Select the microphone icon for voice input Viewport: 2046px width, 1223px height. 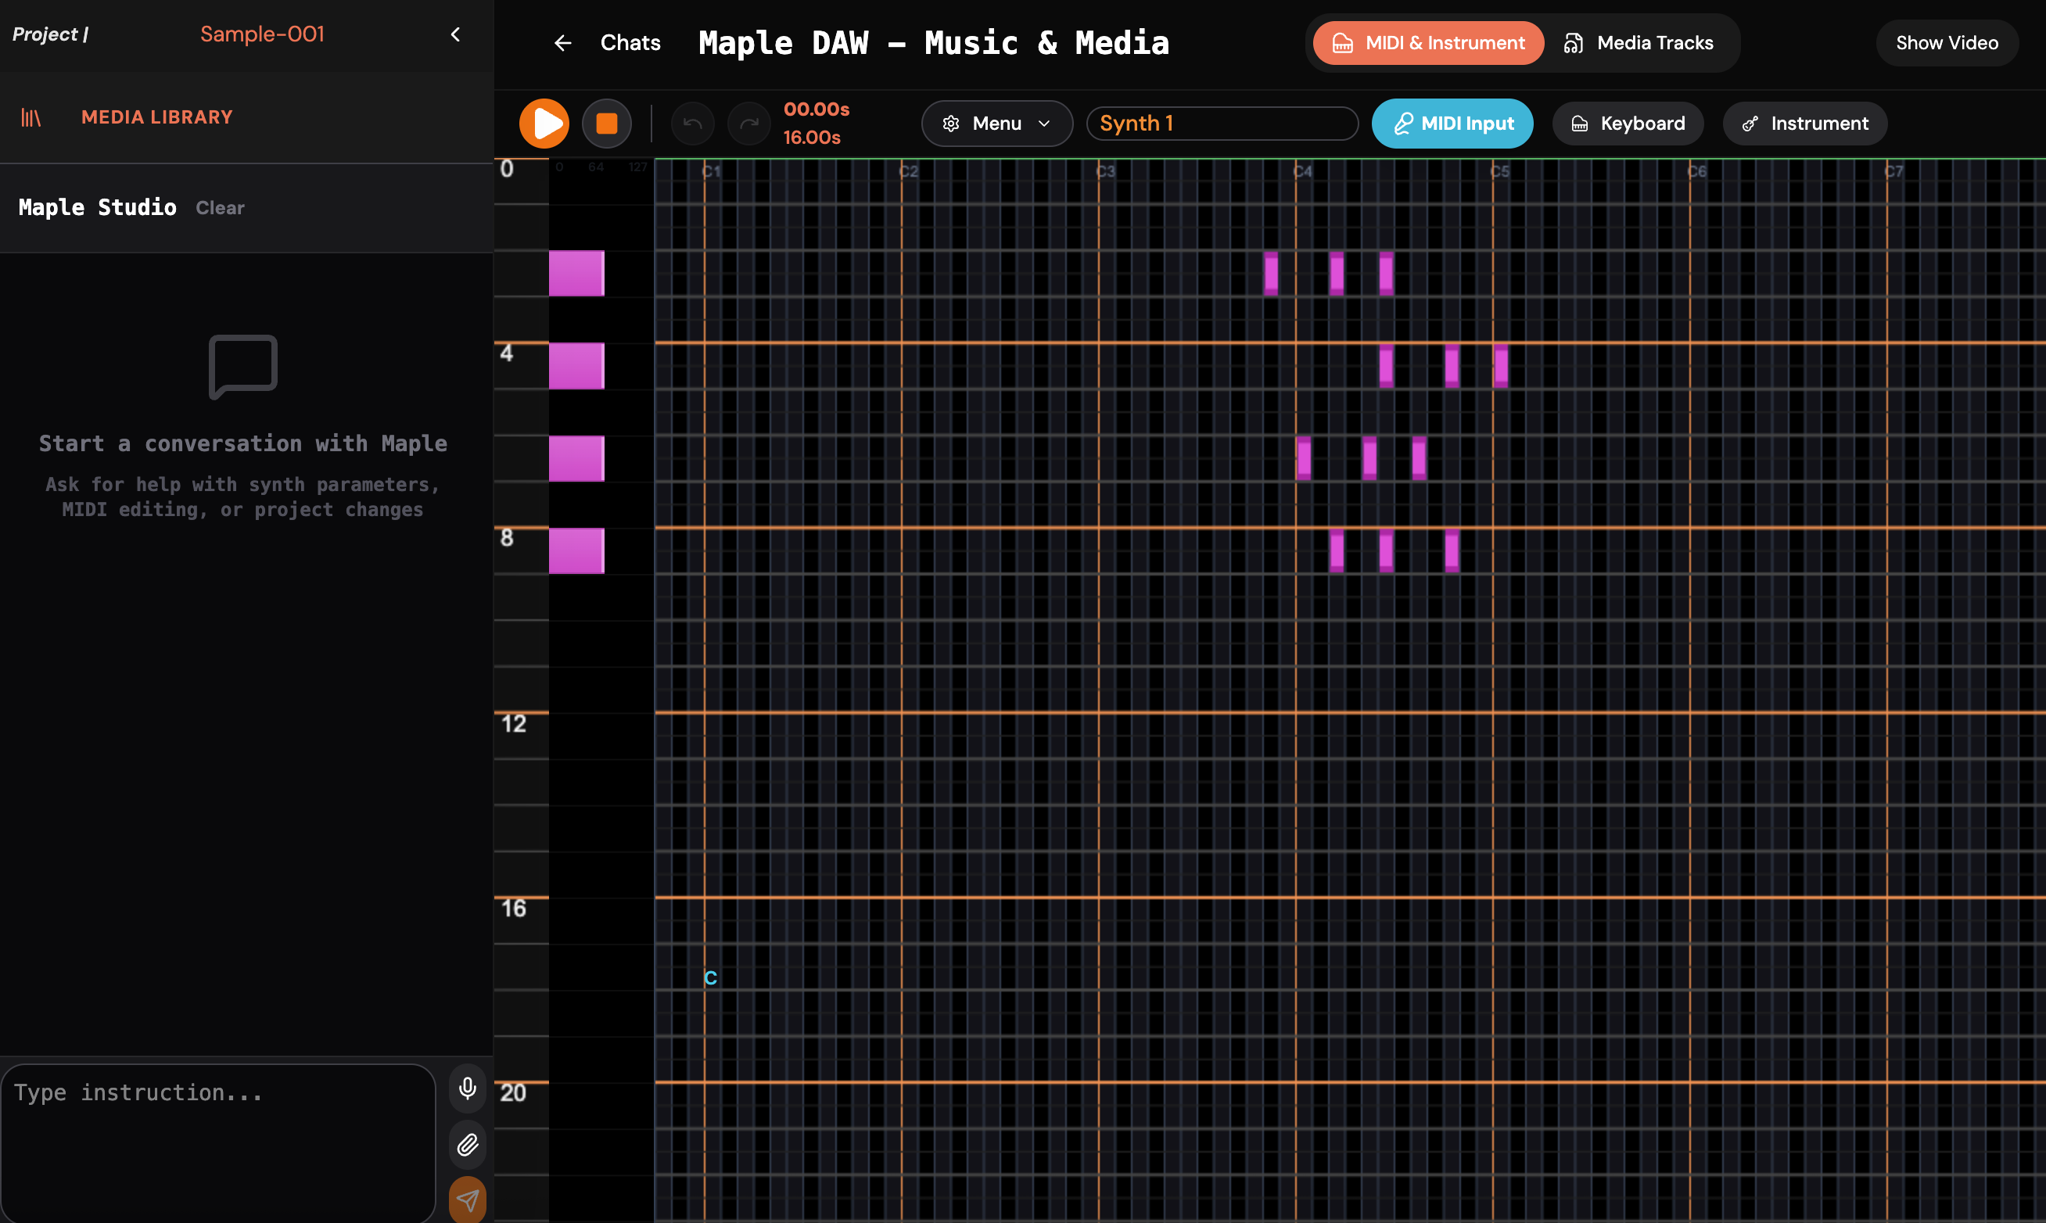pos(466,1089)
